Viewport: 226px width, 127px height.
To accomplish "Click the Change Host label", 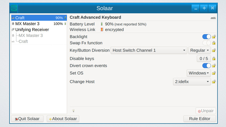I will tap(82, 82).
